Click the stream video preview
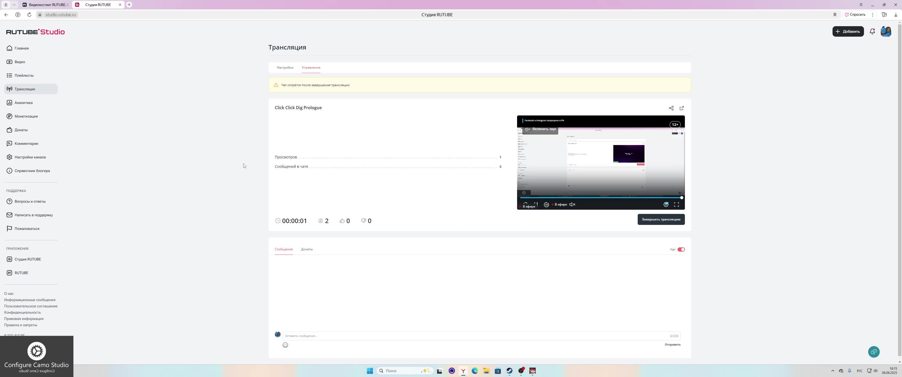This screenshot has width=902, height=377. point(600,163)
